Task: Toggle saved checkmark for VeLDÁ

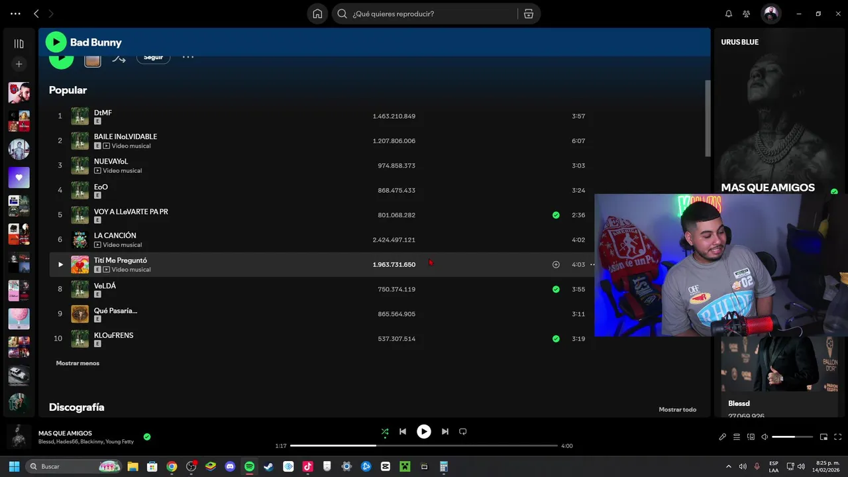Action: (x=556, y=289)
